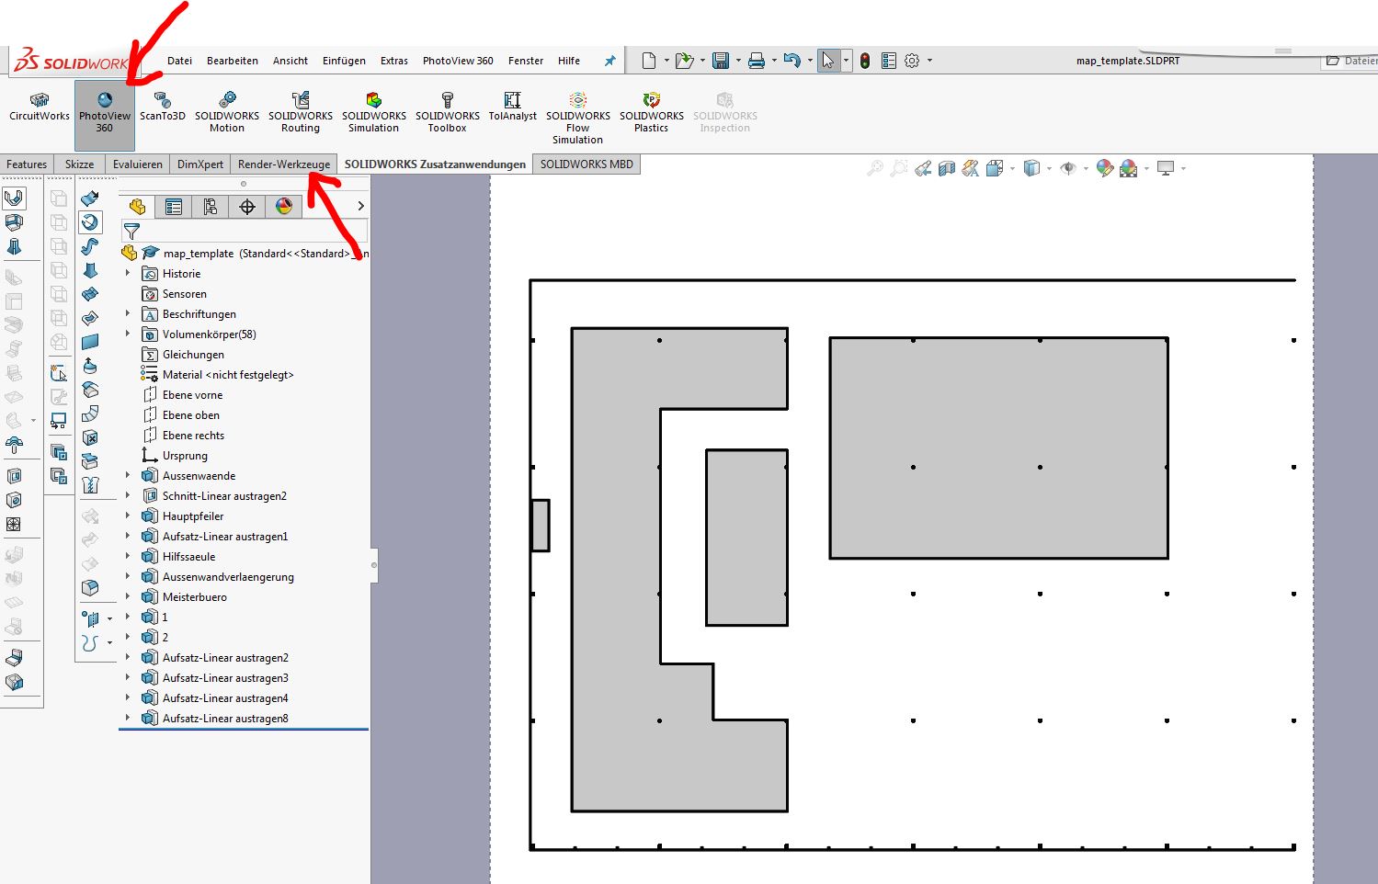
Task: Expand the Historie folder in the tree
Action: click(128, 273)
